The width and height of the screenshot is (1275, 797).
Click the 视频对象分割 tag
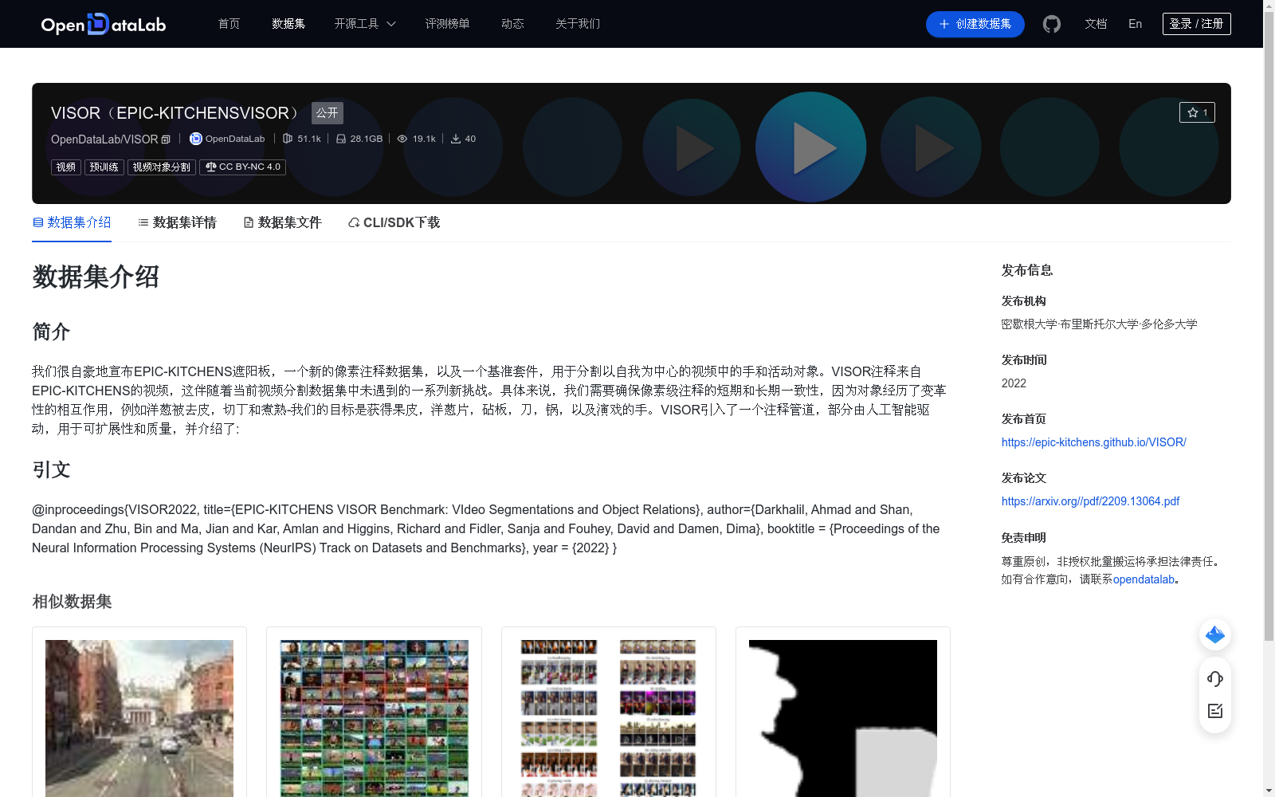point(162,167)
